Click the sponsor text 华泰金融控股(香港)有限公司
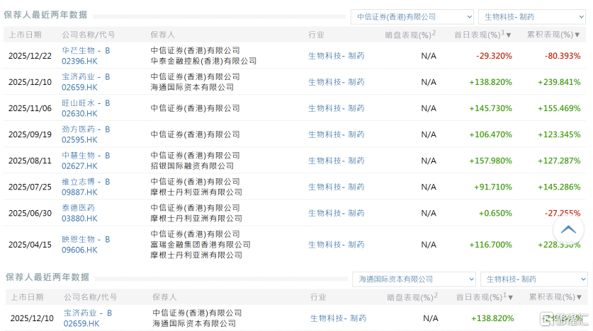This screenshot has height=331, width=593. click(203, 61)
